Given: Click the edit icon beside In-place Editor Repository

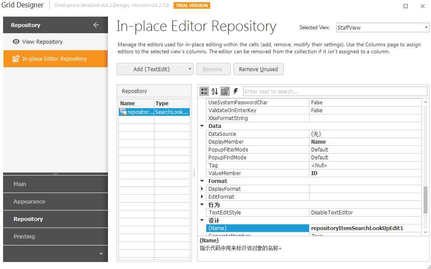Looking at the screenshot, I should [16, 59].
